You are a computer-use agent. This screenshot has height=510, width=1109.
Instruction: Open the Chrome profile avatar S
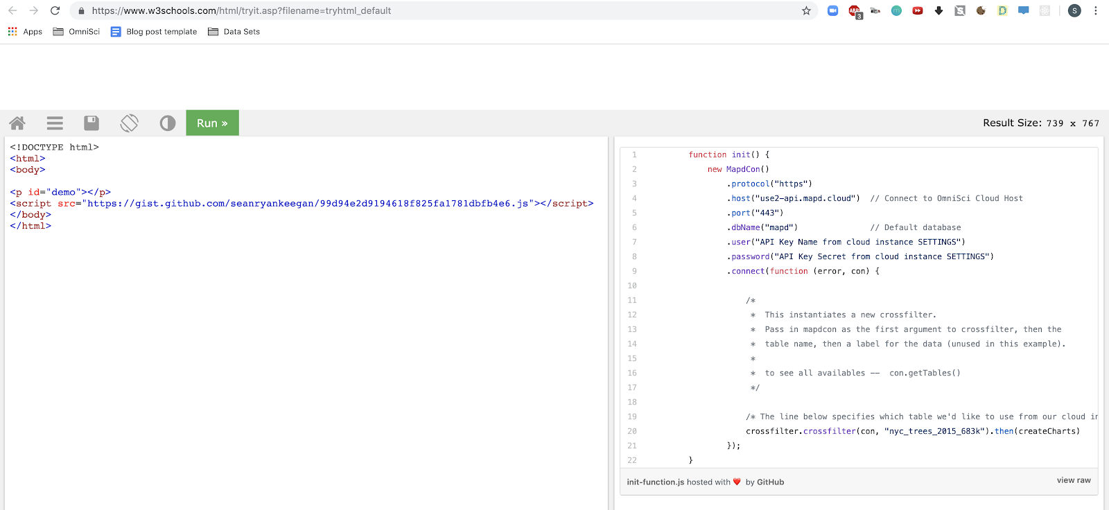[1074, 10]
